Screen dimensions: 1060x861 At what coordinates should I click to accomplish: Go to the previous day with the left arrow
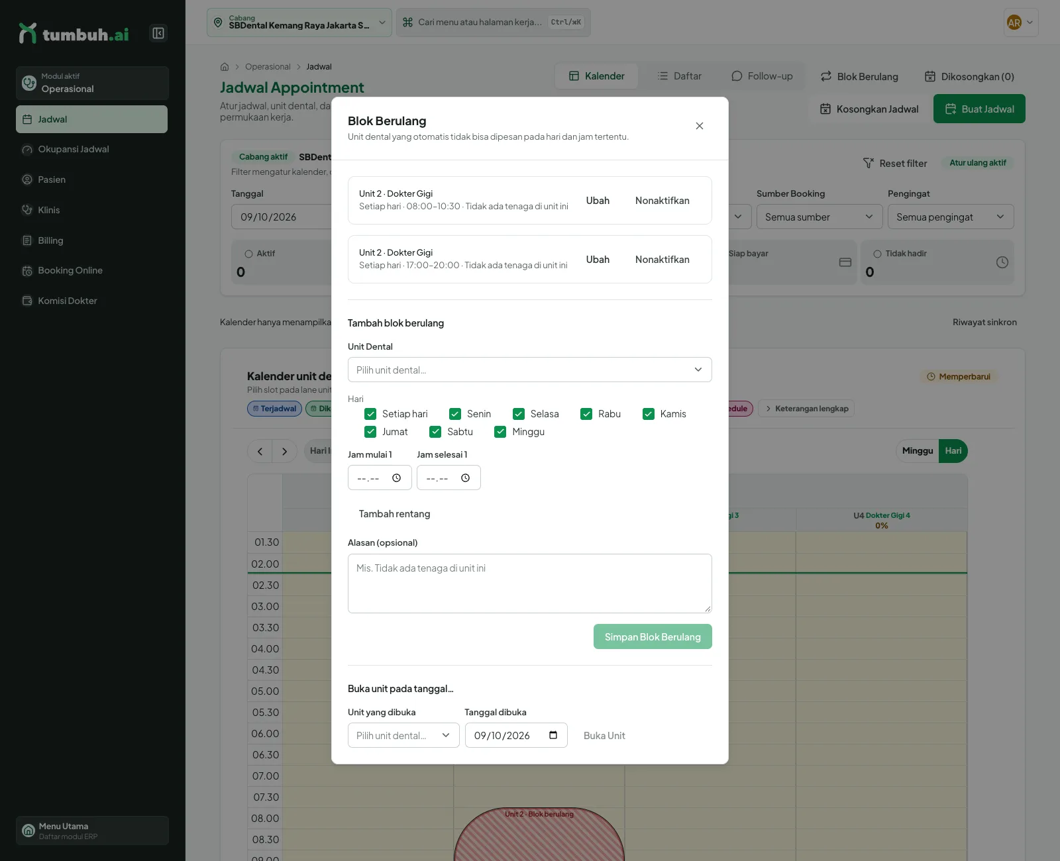pyautogui.click(x=260, y=452)
